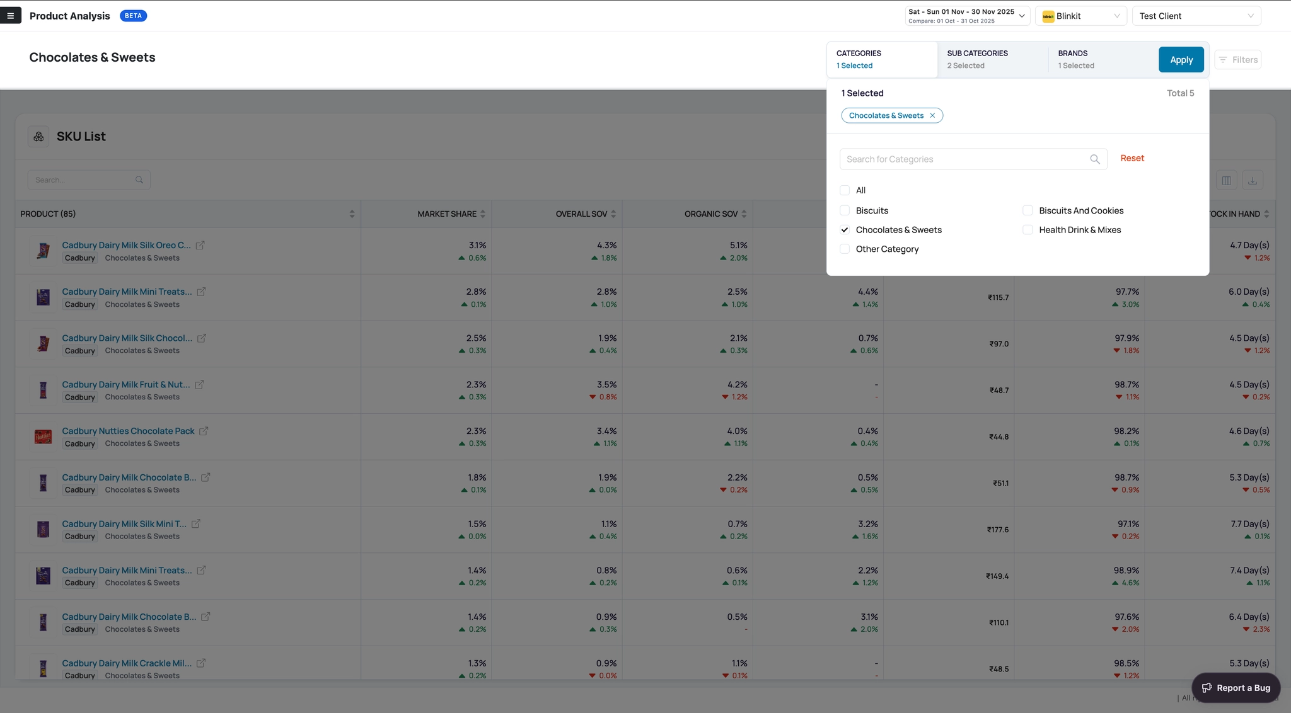The width and height of the screenshot is (1291, 713).
Task: Open the Test Client dropdown
Action: [1196, 16]
